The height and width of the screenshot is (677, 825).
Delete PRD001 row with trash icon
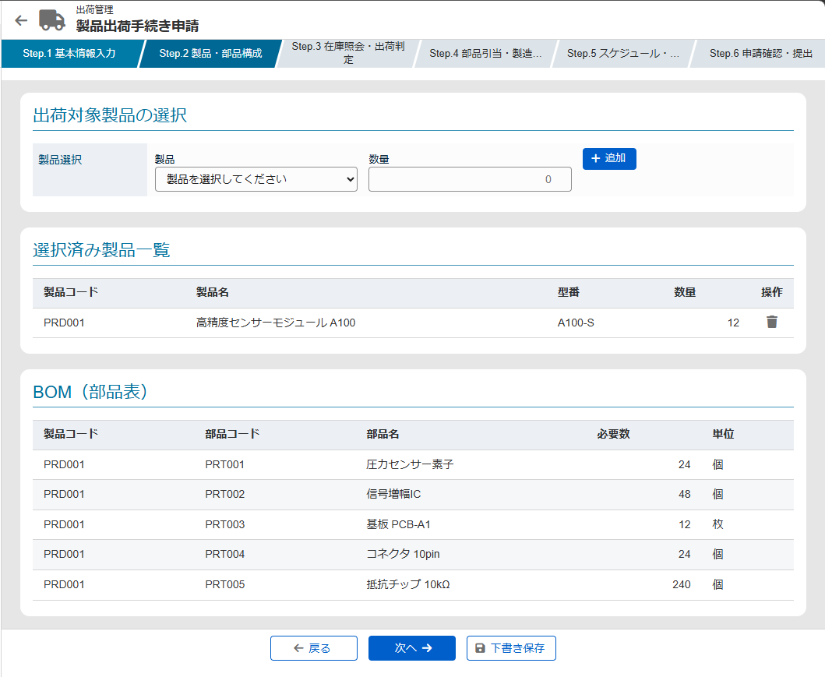click(x=771, y=322)
